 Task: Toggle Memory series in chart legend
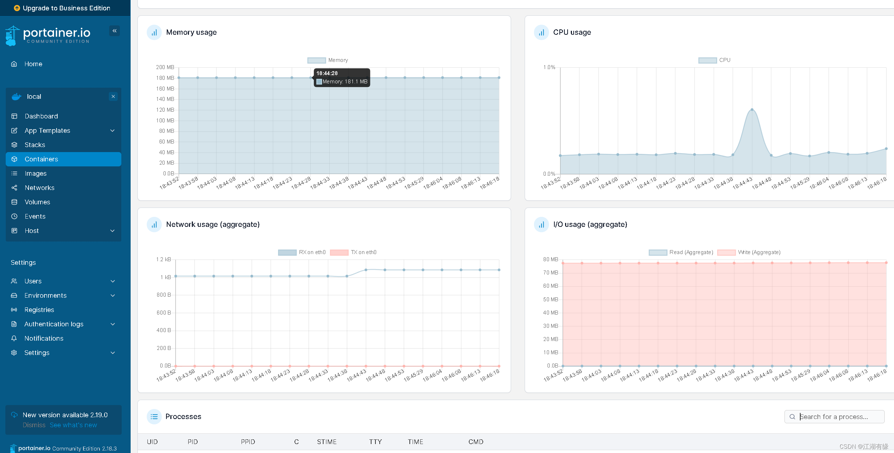(327, 60)
